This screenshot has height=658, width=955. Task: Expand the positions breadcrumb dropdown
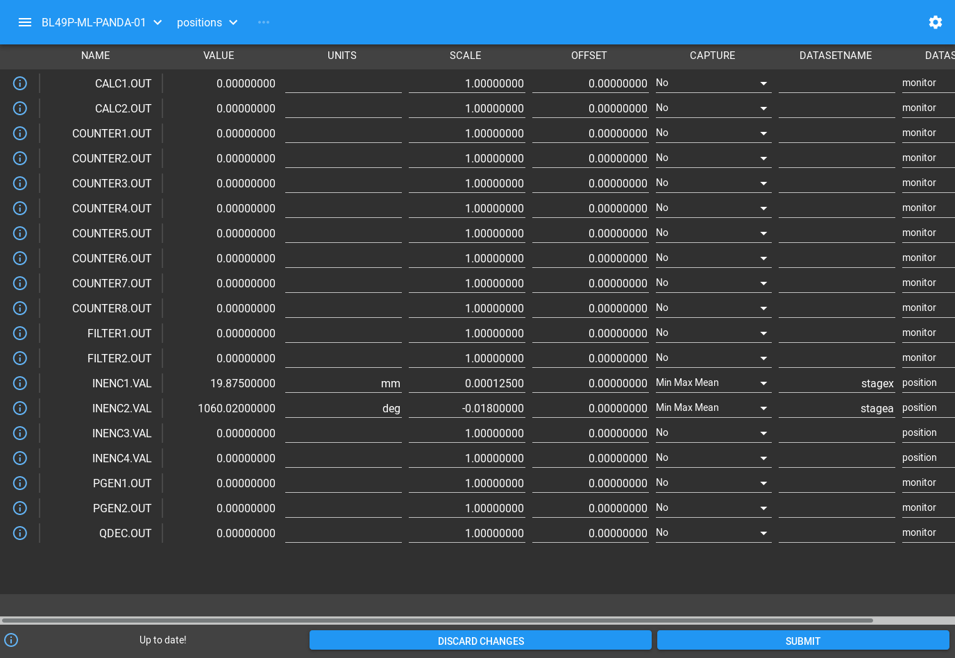coord(233,22)
